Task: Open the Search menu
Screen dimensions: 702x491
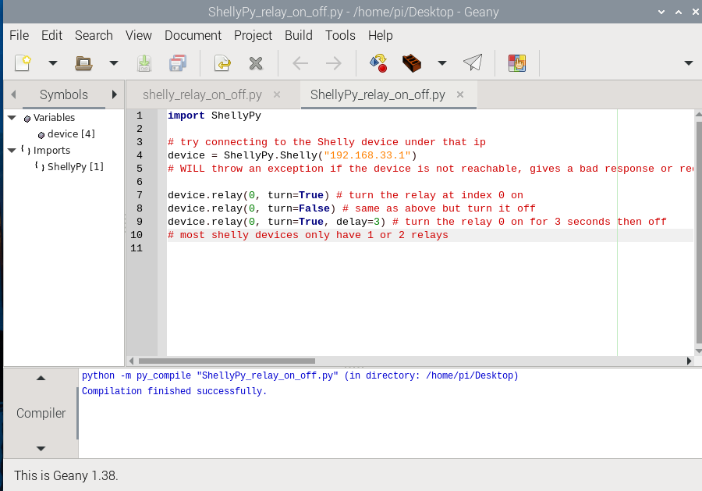Action: (x=94, y=35)
